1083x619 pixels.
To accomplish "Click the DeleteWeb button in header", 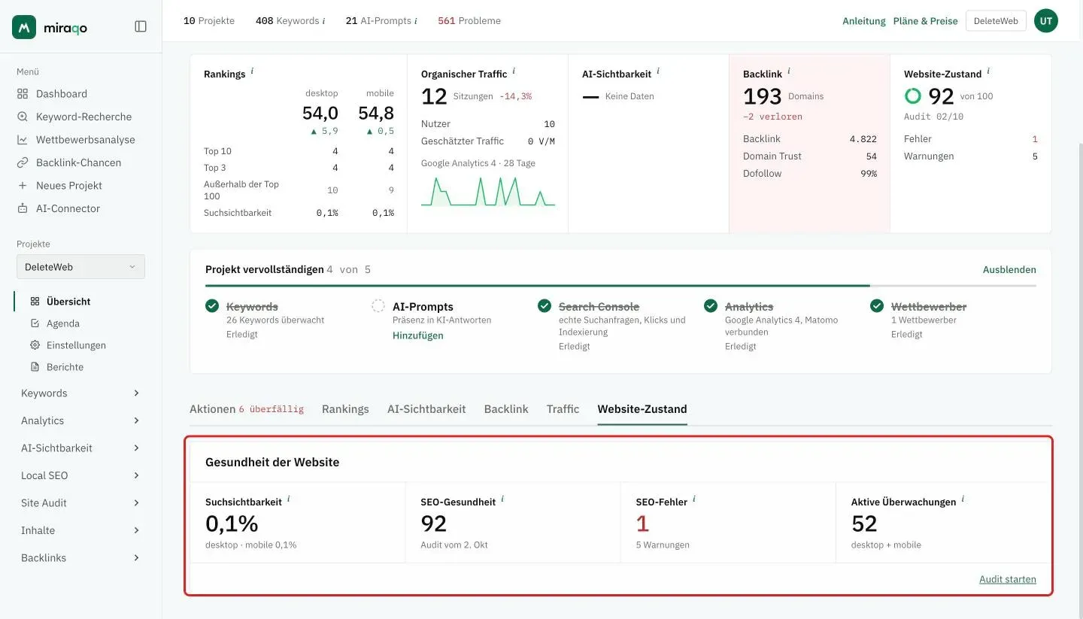I will coord(996,21).
